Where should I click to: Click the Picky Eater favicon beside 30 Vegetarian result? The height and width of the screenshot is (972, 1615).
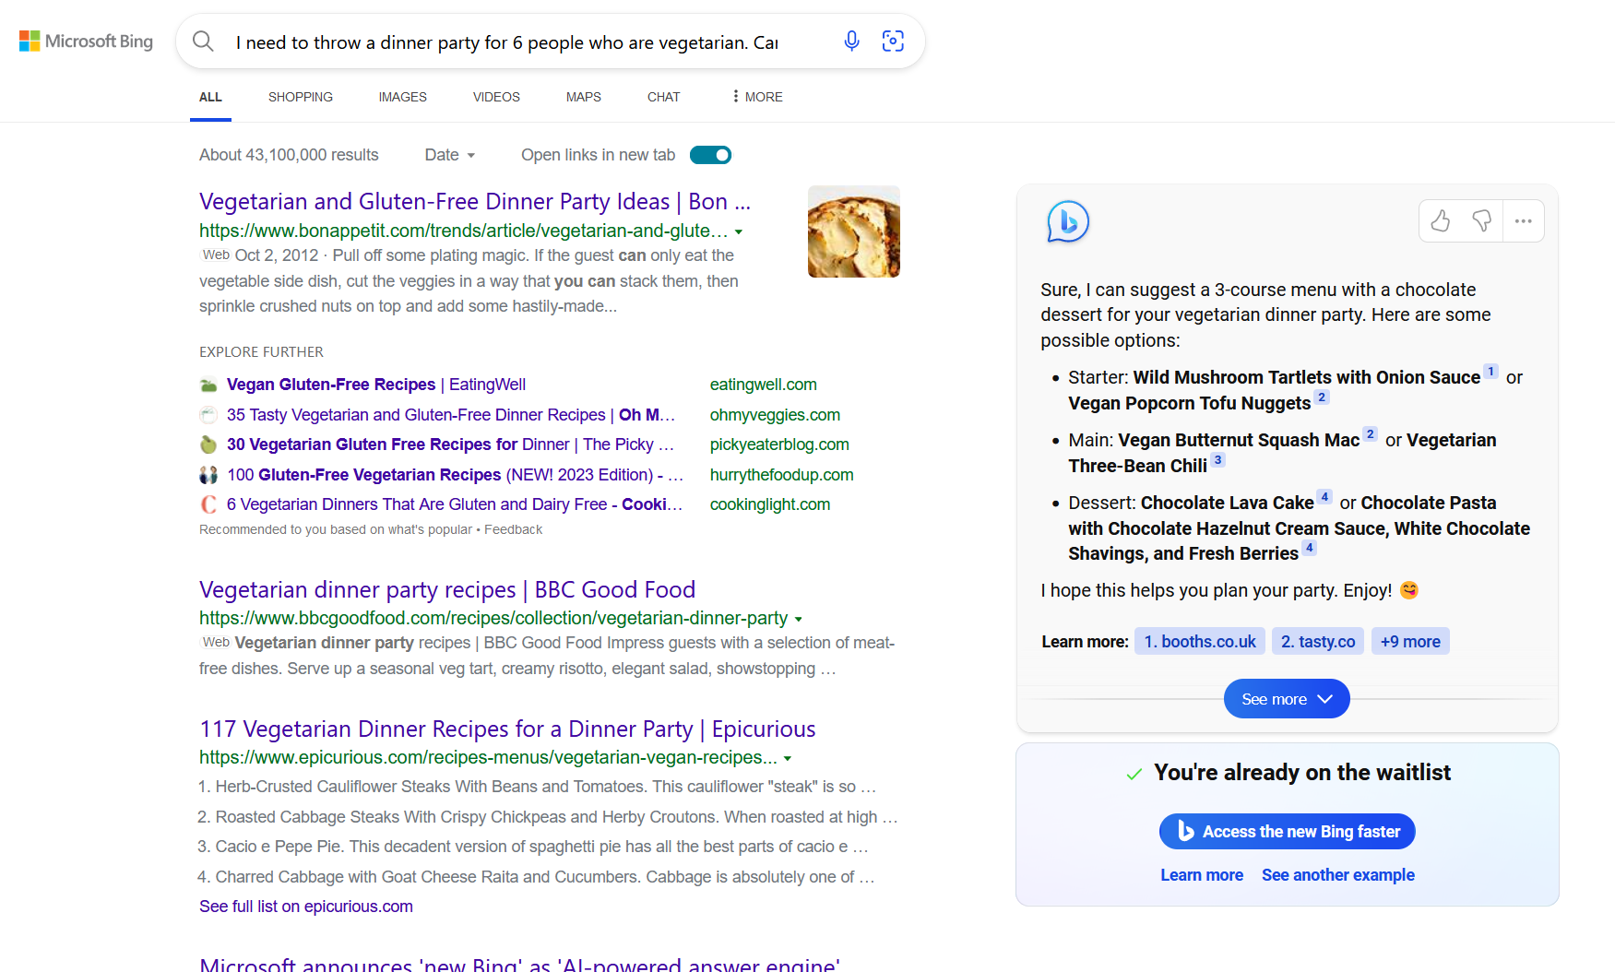coord(208,445)
